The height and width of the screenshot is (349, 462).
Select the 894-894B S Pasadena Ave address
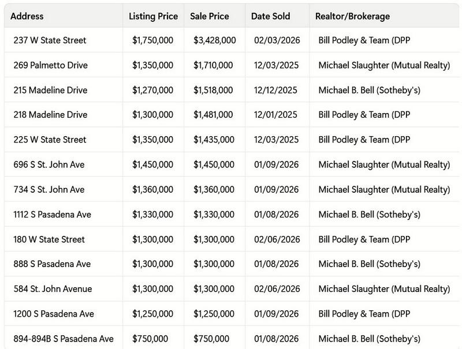click(x=64, y=339)
